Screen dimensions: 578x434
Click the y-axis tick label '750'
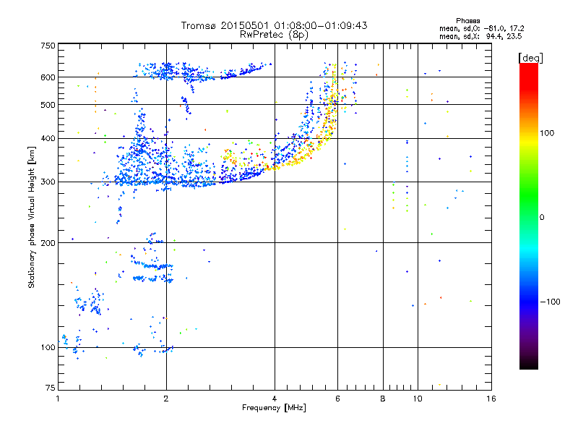pyautogui.click(x=48, y=46)
